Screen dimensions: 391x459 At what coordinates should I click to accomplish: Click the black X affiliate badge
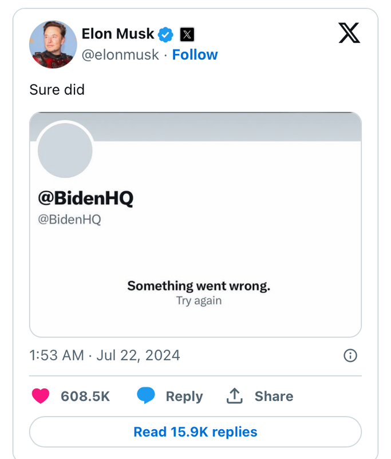(187, 34)
